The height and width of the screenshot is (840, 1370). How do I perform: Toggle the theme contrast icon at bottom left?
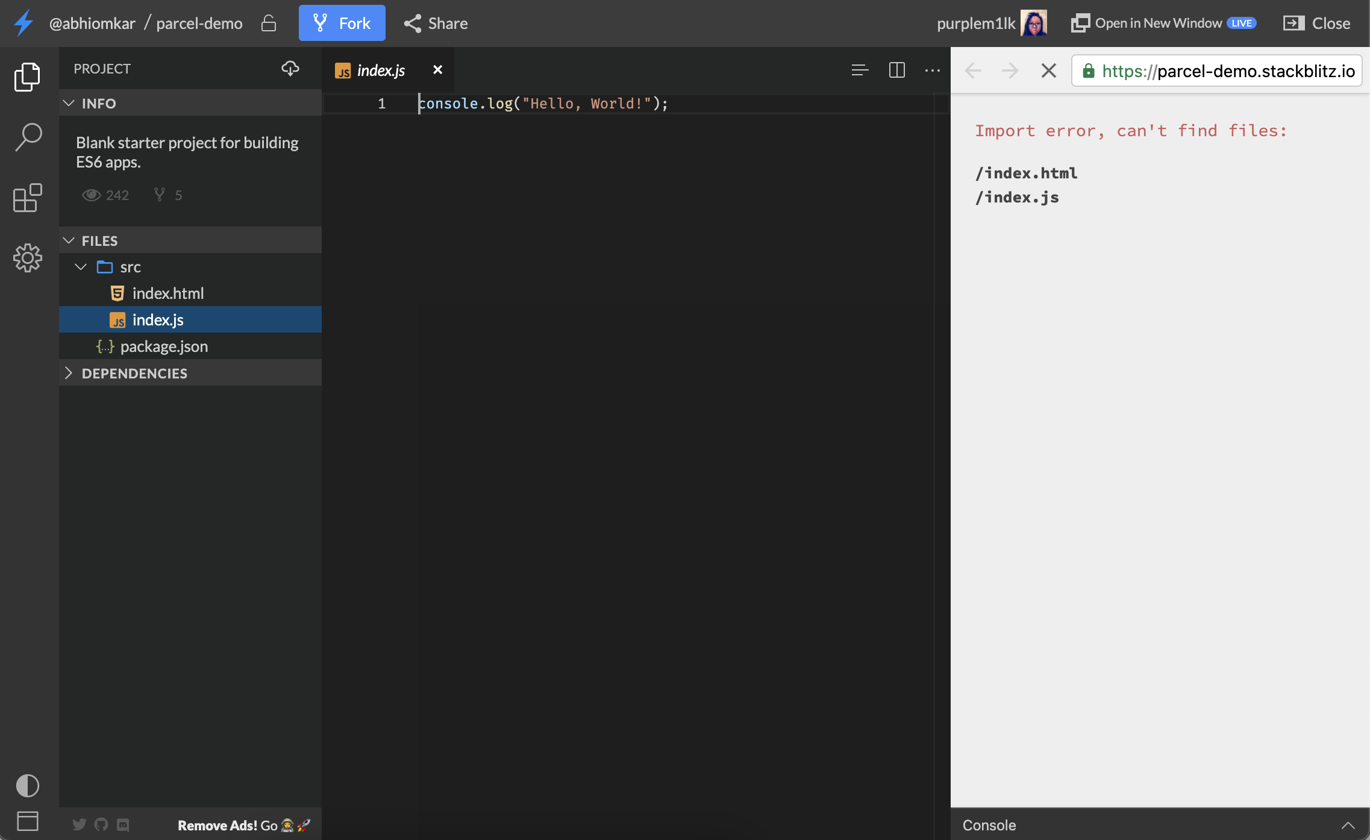tap(27, 785)
